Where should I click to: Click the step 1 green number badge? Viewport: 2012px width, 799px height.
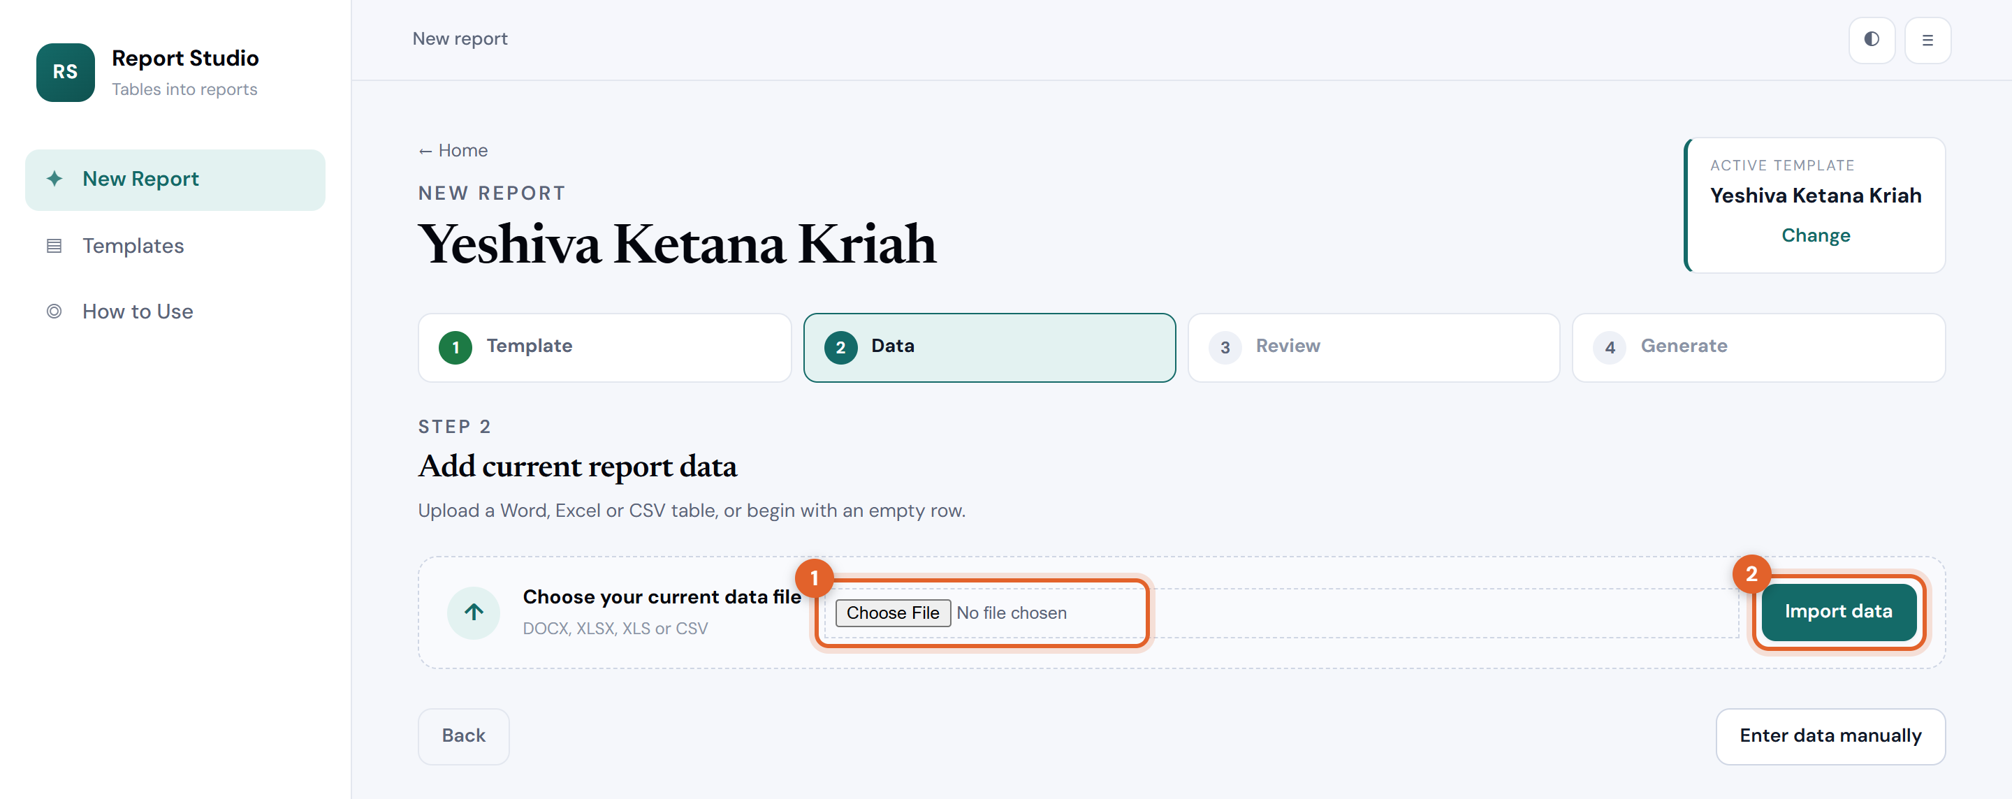click(x=455, y=348)
